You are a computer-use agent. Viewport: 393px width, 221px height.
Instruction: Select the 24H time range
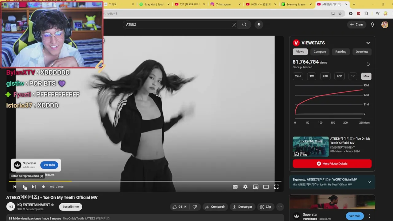coord(298,76)
